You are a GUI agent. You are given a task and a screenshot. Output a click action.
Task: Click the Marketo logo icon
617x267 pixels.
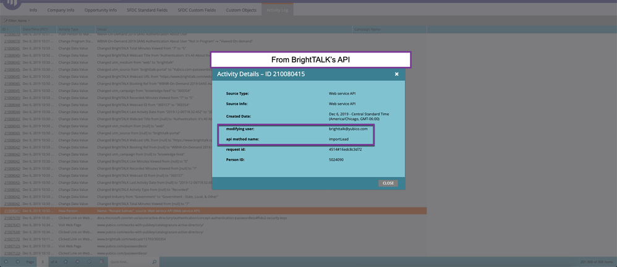click(x=11, y=4)
